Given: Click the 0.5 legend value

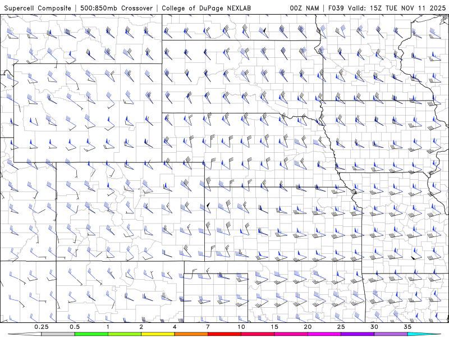Looking at the screenshot, I should point(75,327).
